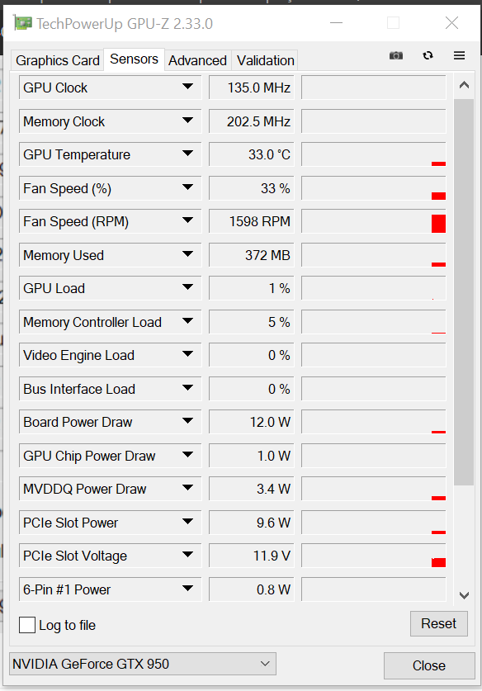Click the scrollbar up arrow

coord(464,85)
